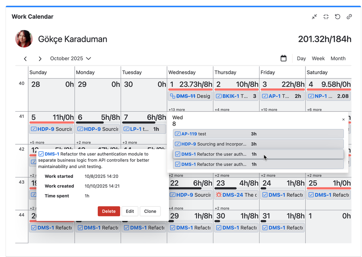Image resolution: width=362 pixels, height=257 pixels.
Task: Switch to the Week view
Action: point(318,59)
